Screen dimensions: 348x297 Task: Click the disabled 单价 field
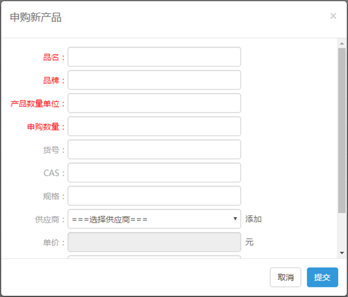point(155,242)
